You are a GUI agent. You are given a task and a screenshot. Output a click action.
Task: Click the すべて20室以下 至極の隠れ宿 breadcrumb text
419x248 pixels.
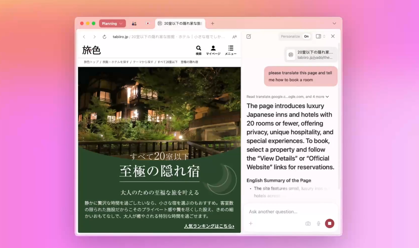178,62
